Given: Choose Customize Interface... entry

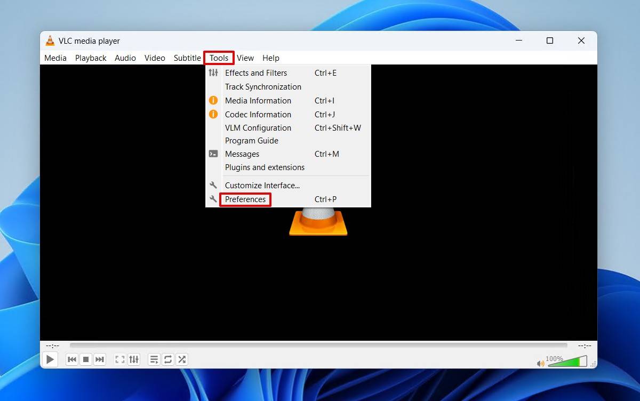Looking at the screenshot, I should click(288, 186).
